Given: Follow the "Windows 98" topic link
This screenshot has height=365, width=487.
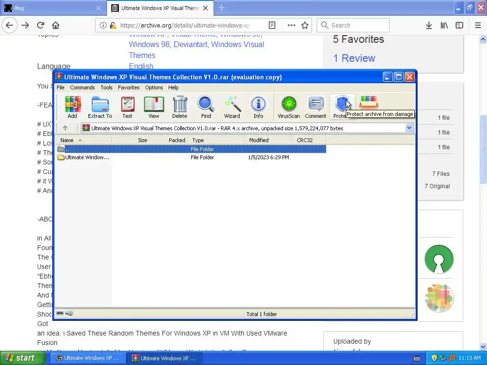Looking at the screenshot, I should coord(149,44).
